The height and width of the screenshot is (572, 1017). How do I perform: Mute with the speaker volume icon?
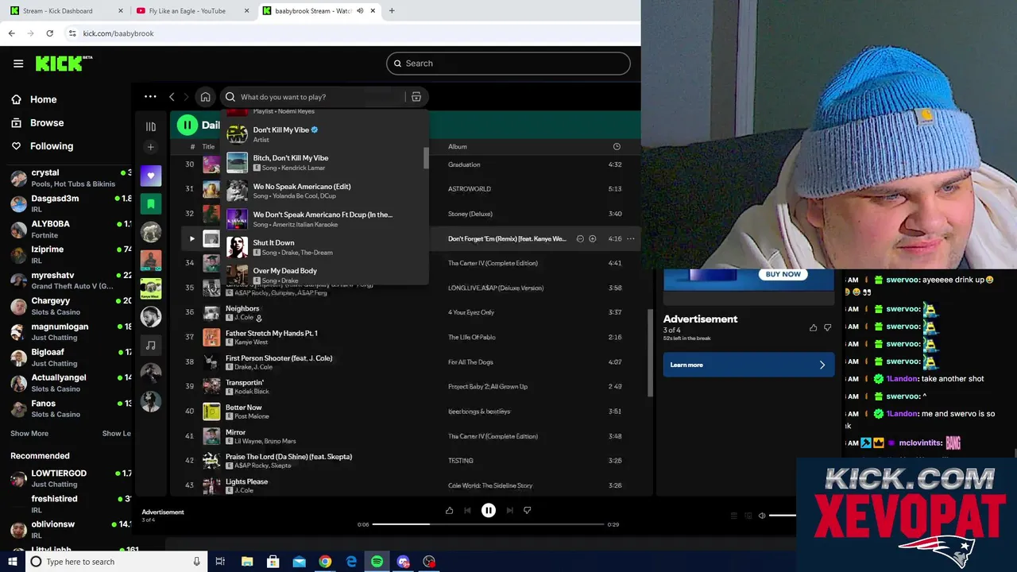pyautogui.click(x=762, y=516)
